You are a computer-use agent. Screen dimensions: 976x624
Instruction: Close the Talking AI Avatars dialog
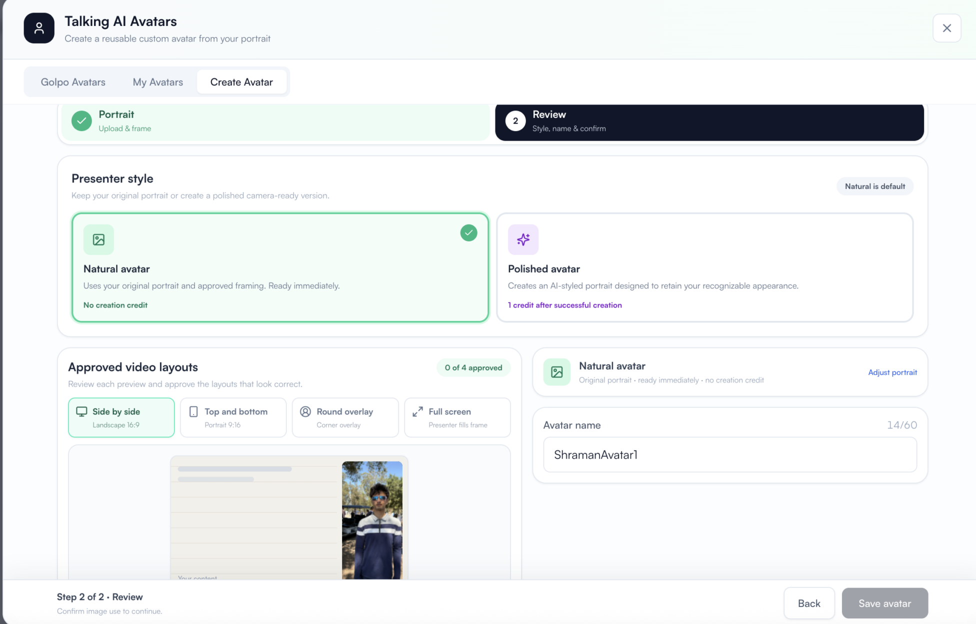click(x=946, y=28)
